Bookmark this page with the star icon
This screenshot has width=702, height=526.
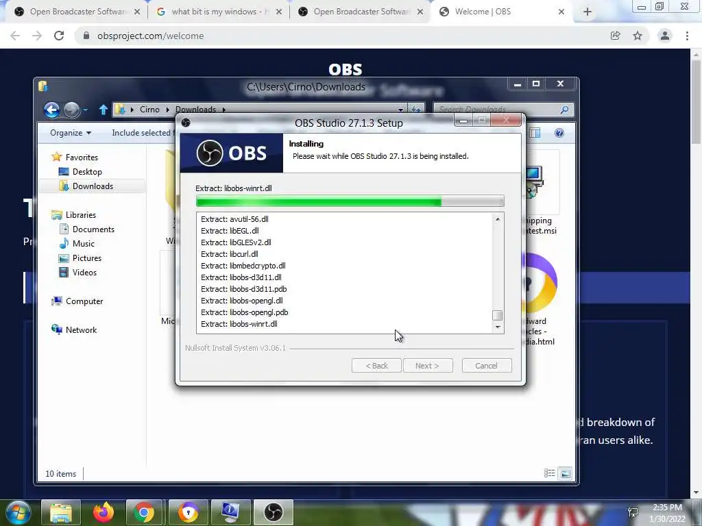[638, 36]
